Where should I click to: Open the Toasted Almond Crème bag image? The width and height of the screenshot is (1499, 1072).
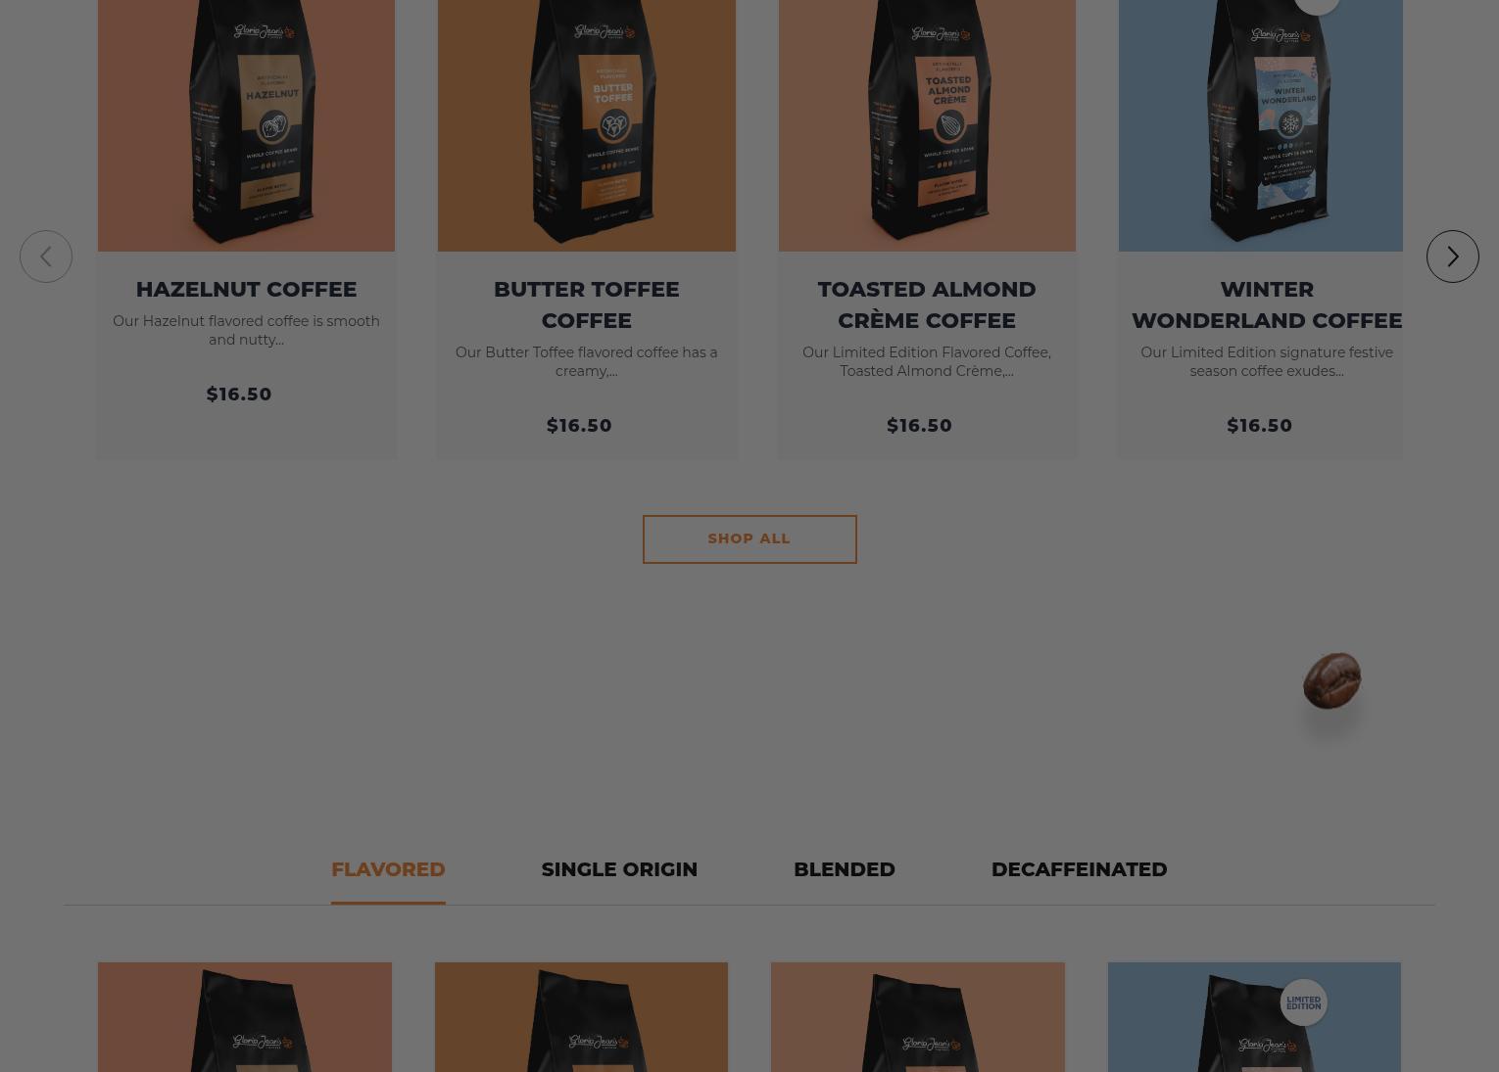click(x=927, y=125)
